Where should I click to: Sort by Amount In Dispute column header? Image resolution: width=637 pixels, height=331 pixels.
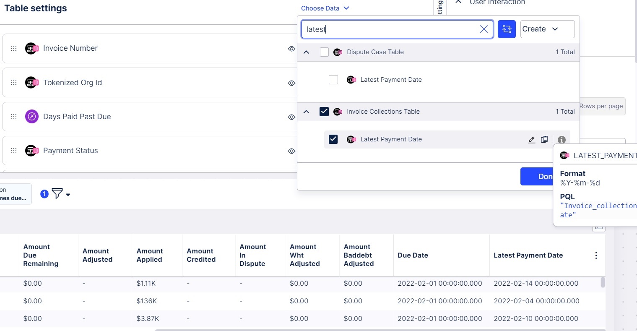tap(252, 255)
